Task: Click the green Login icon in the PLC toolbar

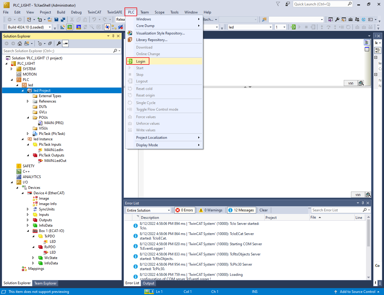Action: 293,27
